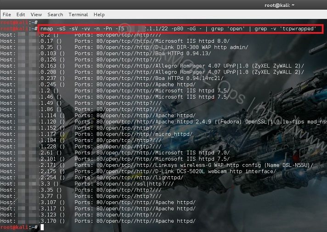Open the File menu

pos(7,15)
